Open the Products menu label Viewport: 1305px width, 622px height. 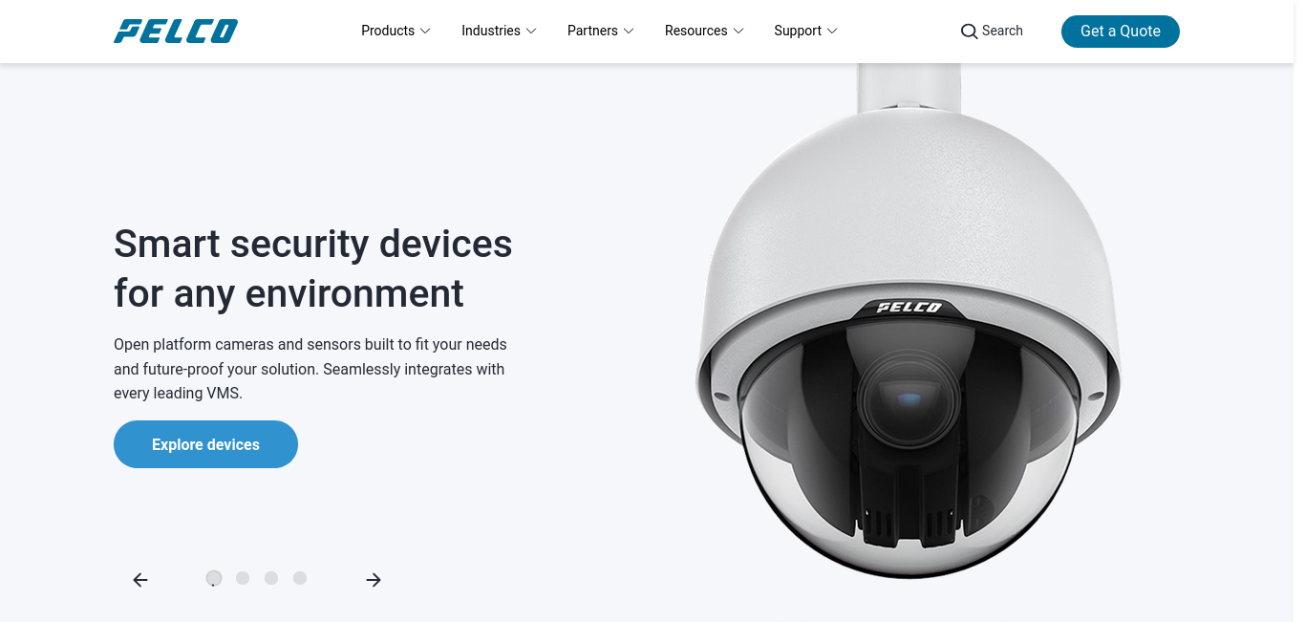pyautogui.click(x=388, y=31)
